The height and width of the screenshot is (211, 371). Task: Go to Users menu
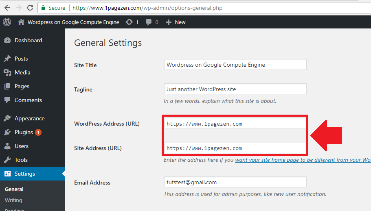(x=22, y=146)
